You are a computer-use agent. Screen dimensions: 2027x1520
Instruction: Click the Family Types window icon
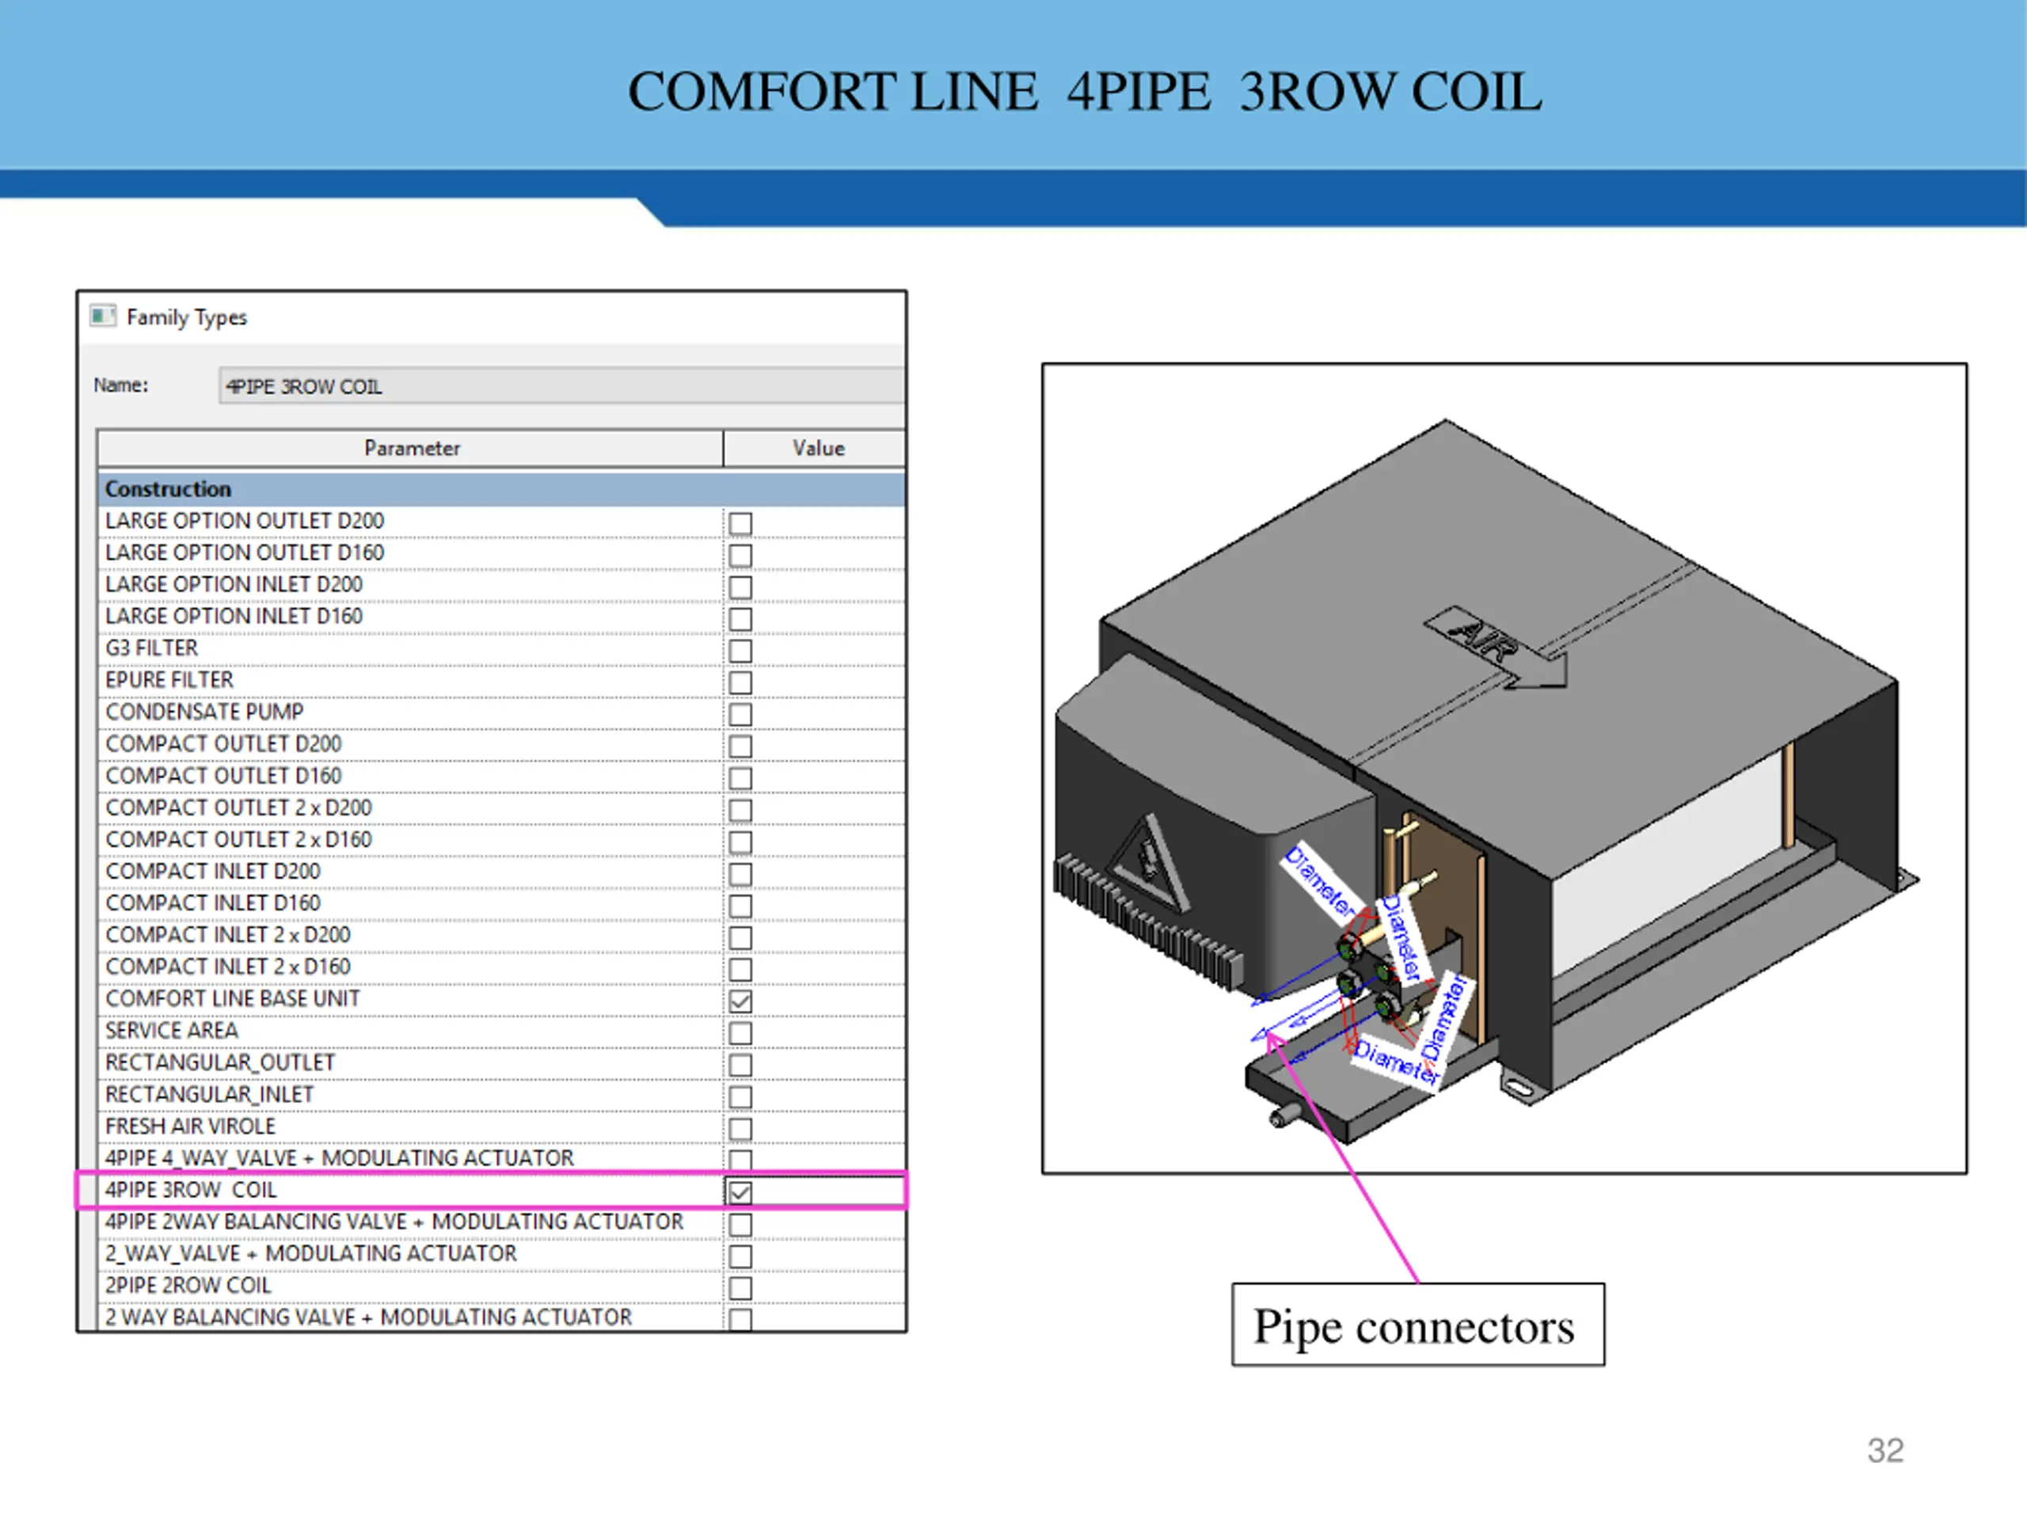(x=103, y=316)
